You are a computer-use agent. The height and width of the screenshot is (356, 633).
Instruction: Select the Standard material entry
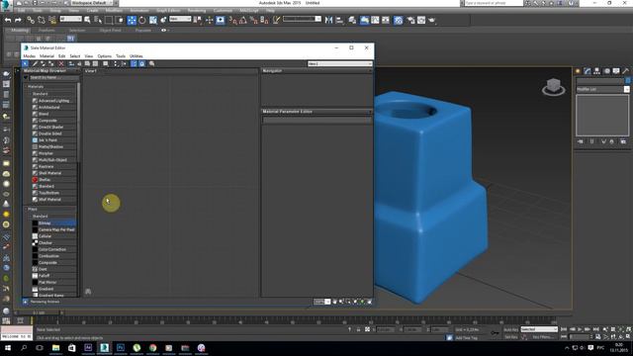tap(54, 186)
